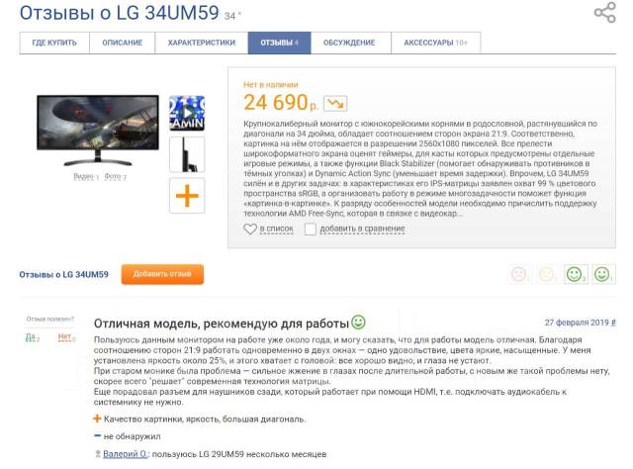633x469 pixels.
Task: Click the Добавить отзыв button
Action: (162, 274)
